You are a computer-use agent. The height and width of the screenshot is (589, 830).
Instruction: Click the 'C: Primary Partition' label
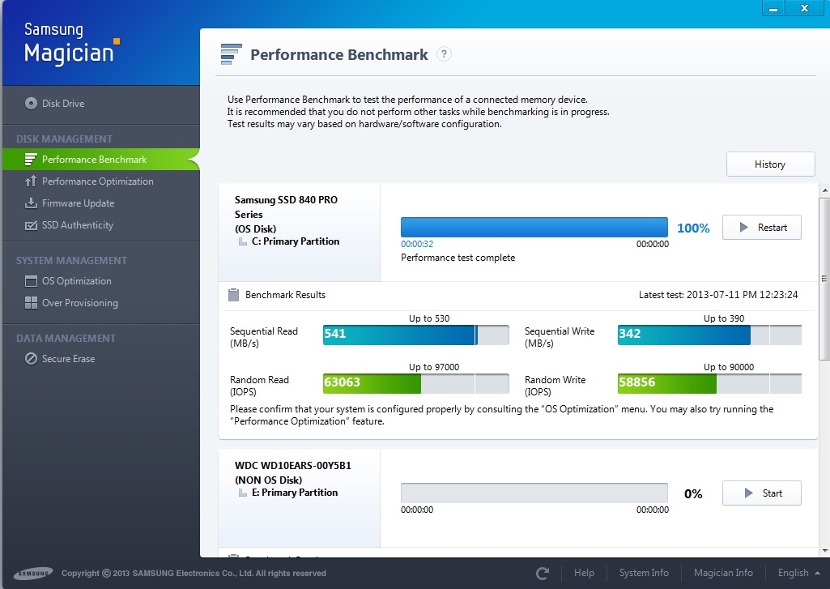[296, 241]
